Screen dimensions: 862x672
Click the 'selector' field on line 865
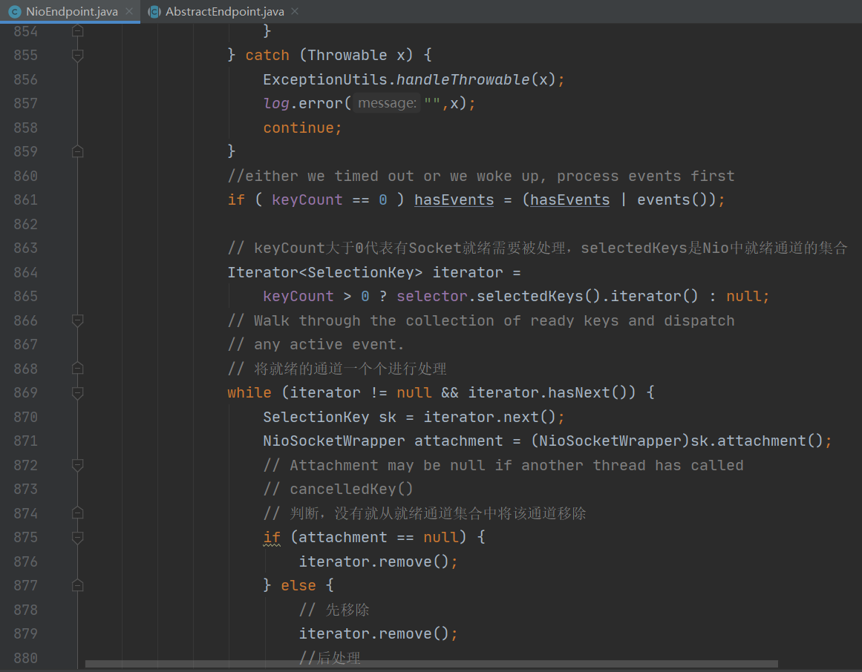pos(431,297)
